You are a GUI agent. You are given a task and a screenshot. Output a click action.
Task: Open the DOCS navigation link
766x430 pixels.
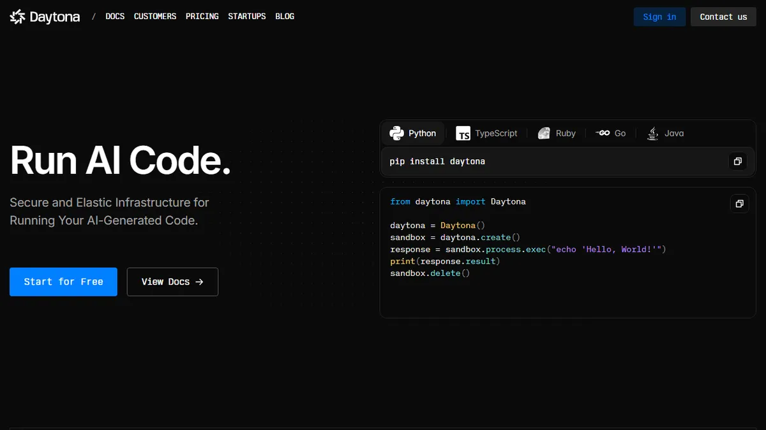115,17
